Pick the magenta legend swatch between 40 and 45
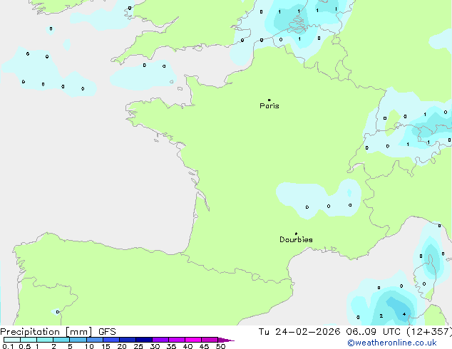This screenshot has width=452, height=349. click(x=193, y=340)
